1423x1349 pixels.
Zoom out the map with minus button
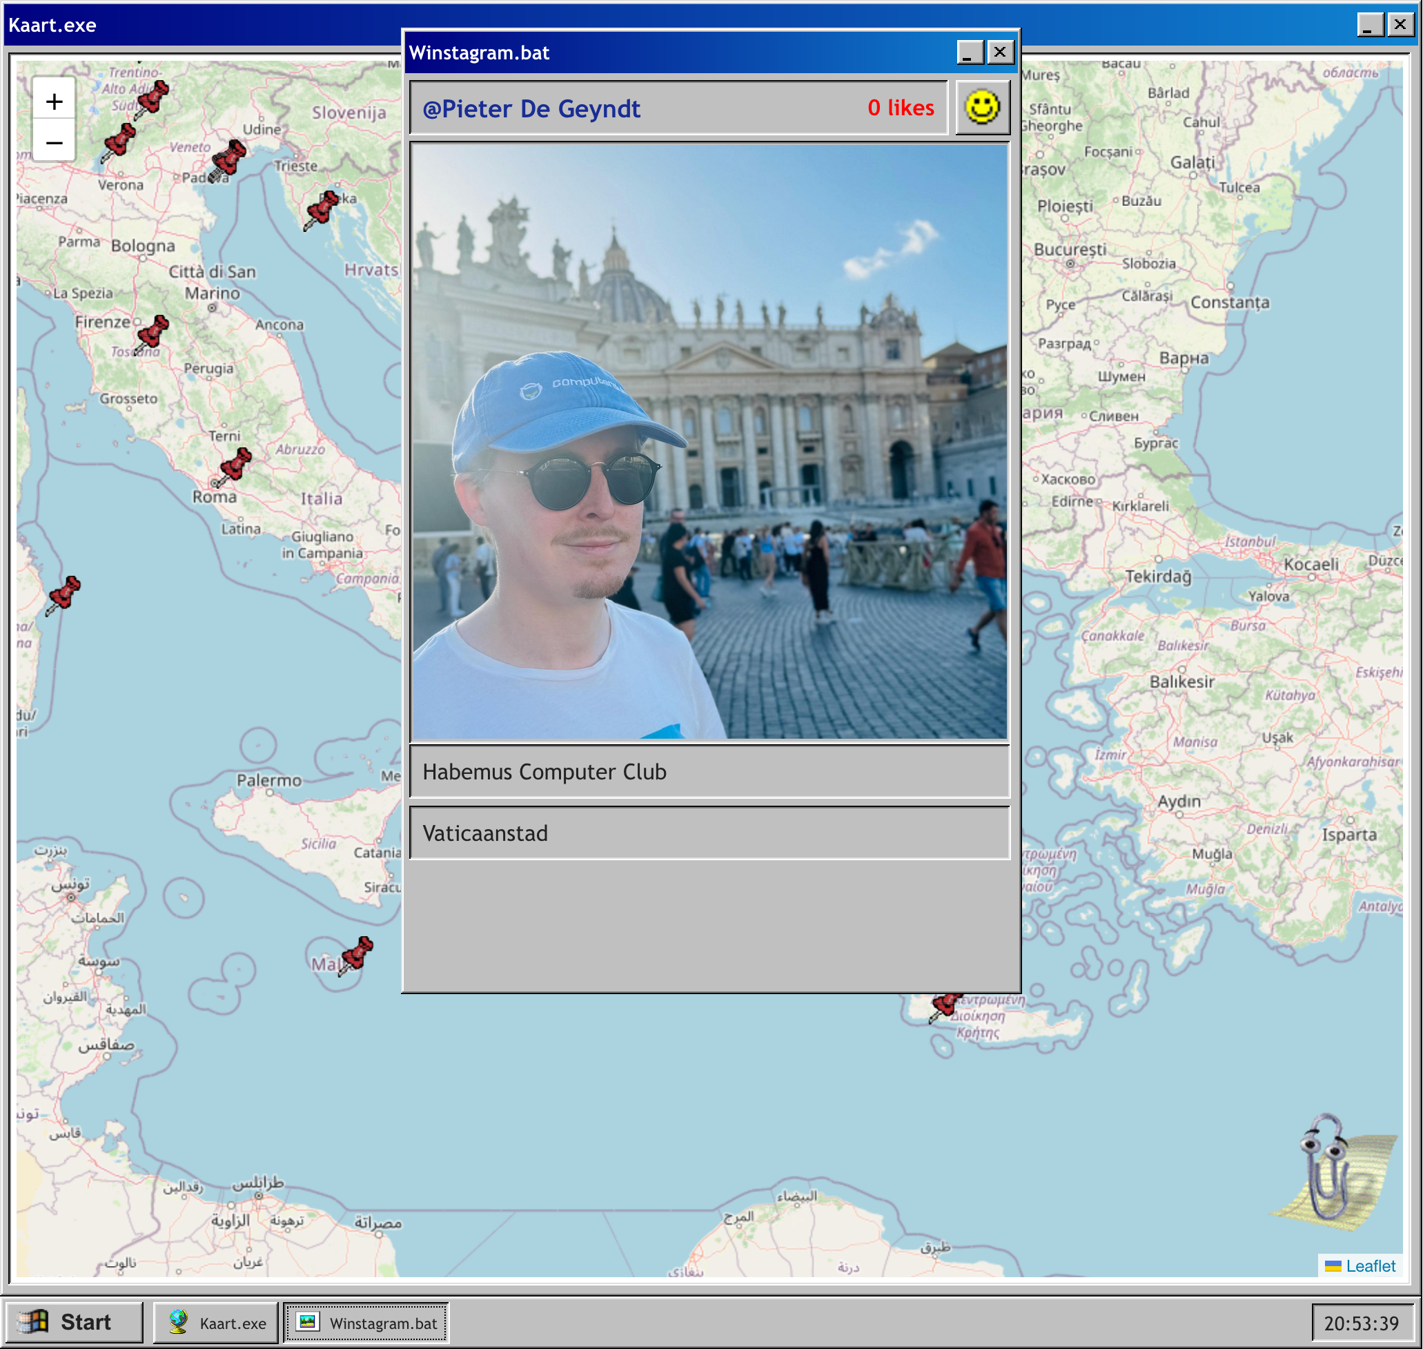(54, 142)
